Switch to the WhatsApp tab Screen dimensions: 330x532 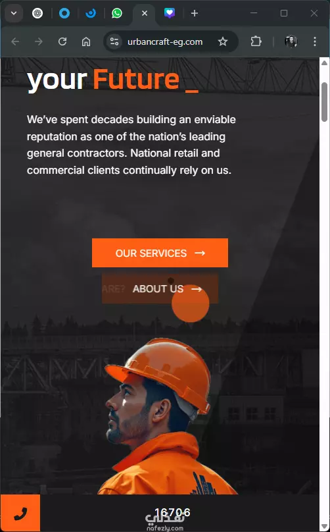point(117,13)
